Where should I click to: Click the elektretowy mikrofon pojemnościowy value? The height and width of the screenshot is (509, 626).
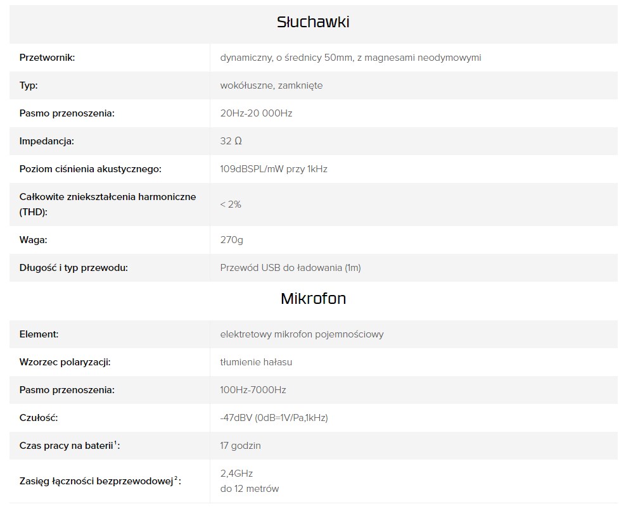(302, 334)
